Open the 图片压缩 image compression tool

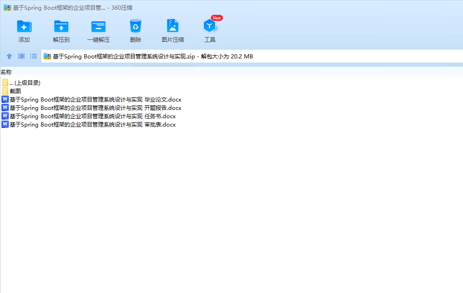point(173,25)
